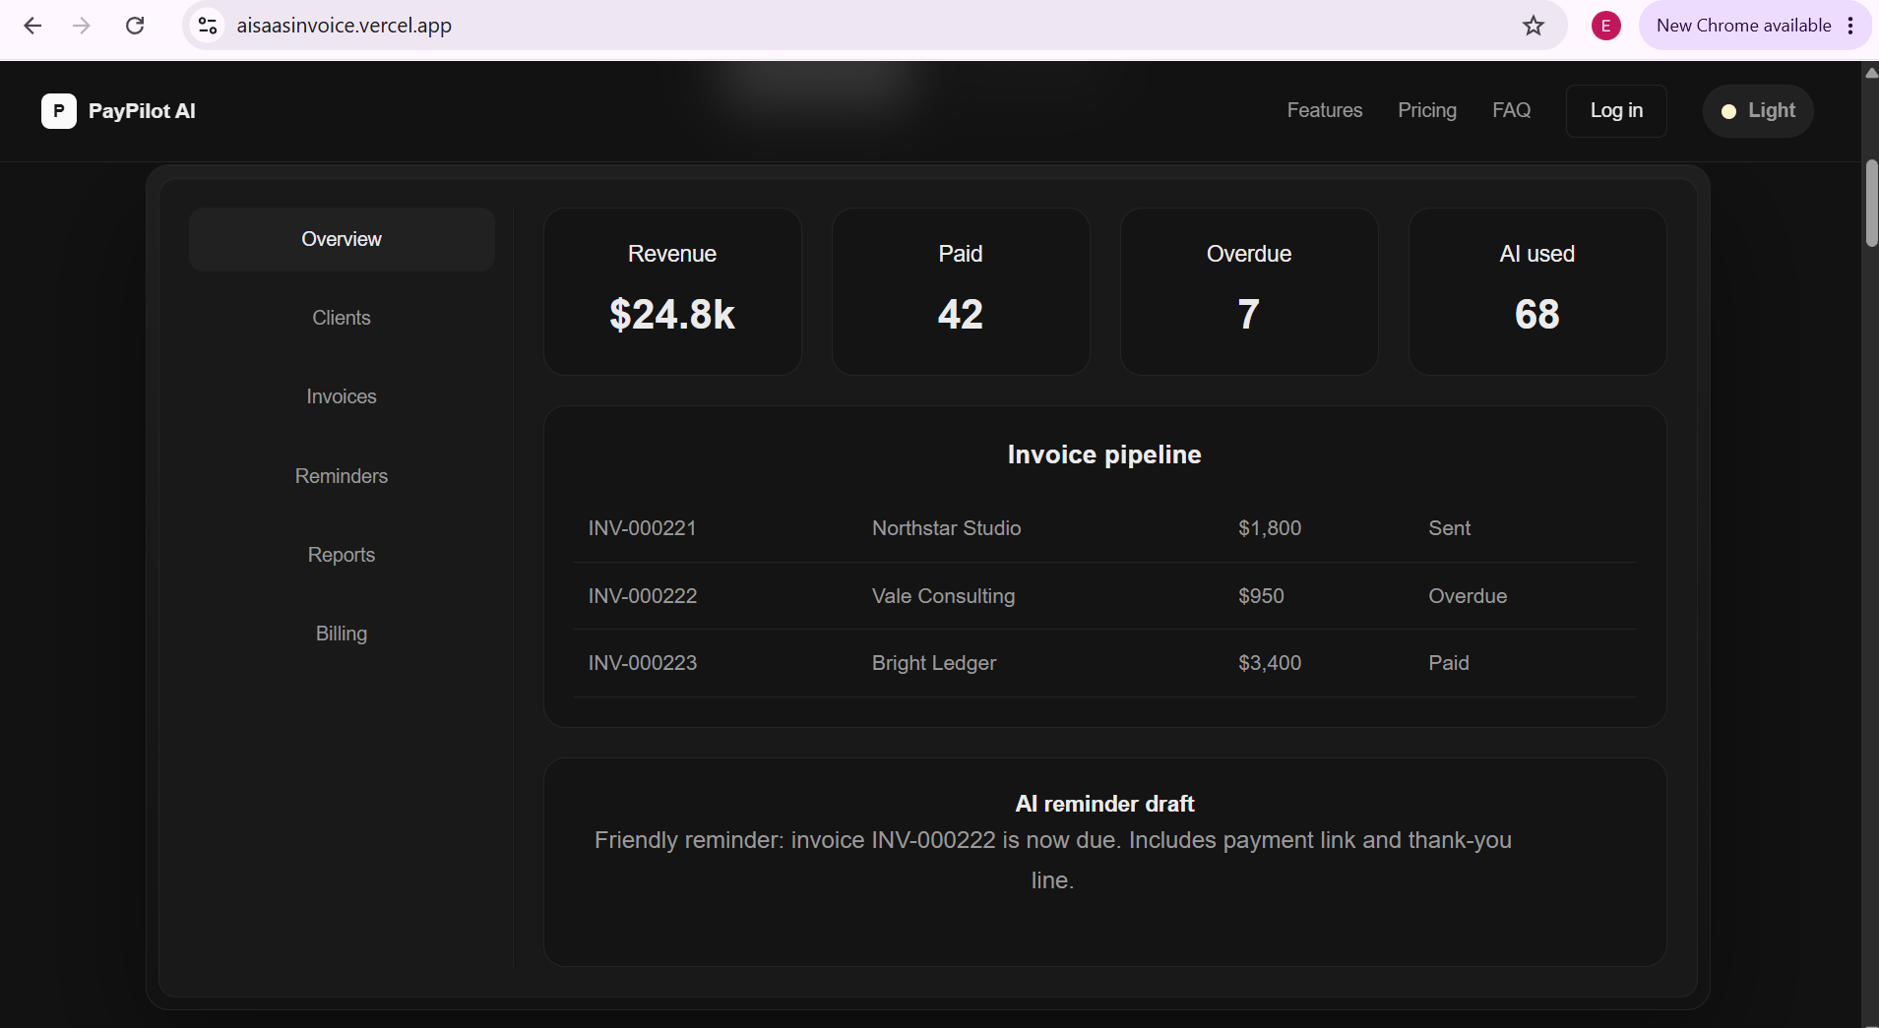Click the $1,800 amount
The height and width of the screenshot is (1028, 1879).
click(x=1270, y=528)
